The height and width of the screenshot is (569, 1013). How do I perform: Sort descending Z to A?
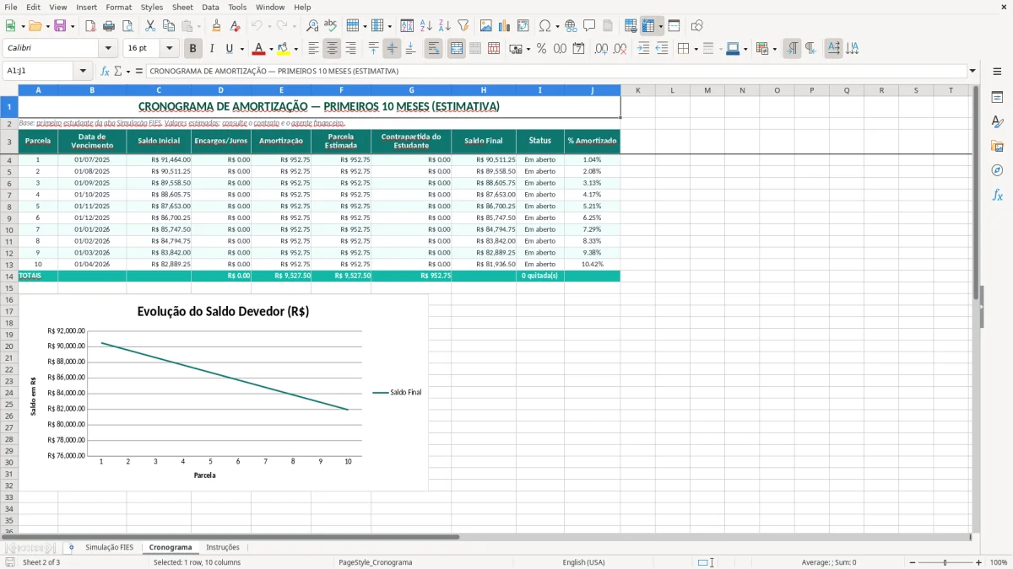(x=445, y=26)
